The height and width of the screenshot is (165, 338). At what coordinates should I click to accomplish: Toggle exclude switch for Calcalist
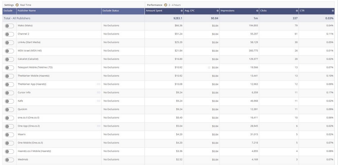pyautogui.click(x=10, y=59)
